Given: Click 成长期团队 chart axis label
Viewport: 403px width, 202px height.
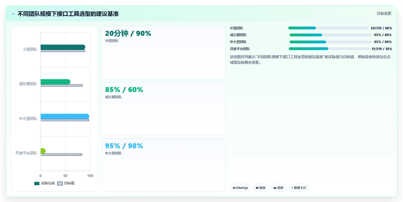Looking at the screenshot, I should pyautogui.click(x=28, y=84).
